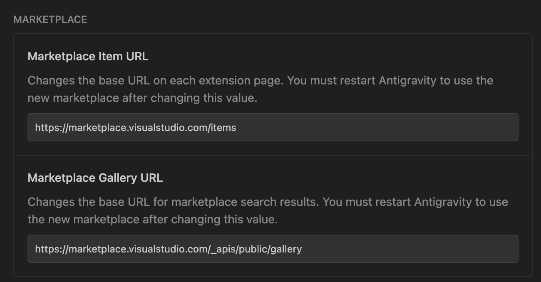The width and height of the screenshot is (541, 282).
Task: Focus the field containing marketplace.visualstudio.com/items
Action: click(x=273, y=127)
